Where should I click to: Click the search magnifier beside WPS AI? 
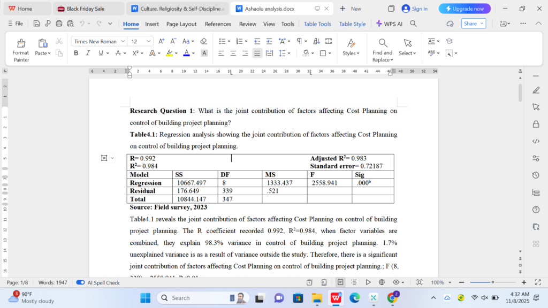[414, 24]
